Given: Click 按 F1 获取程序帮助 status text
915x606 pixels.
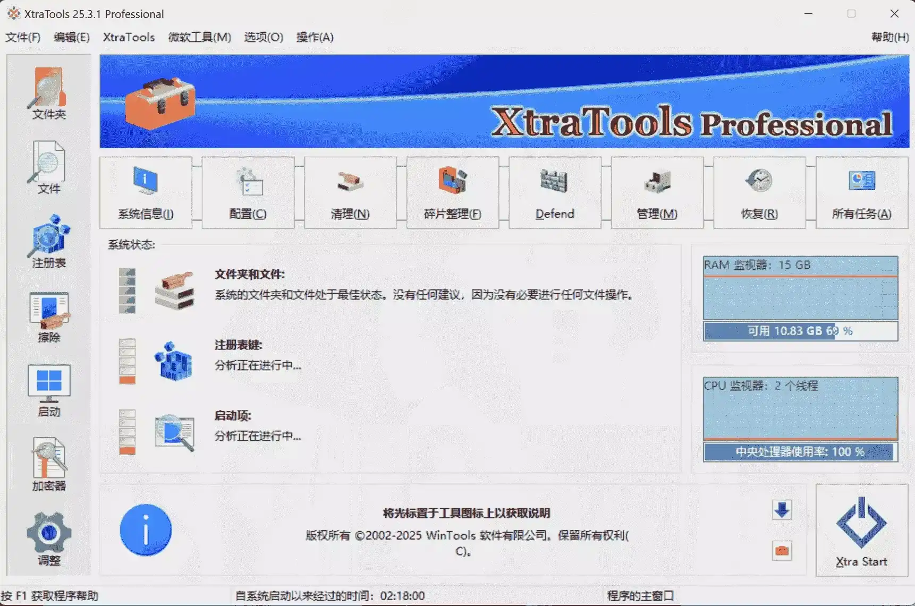Looking at the screenshot, I should pyautogui.click(x=49, y=596).
